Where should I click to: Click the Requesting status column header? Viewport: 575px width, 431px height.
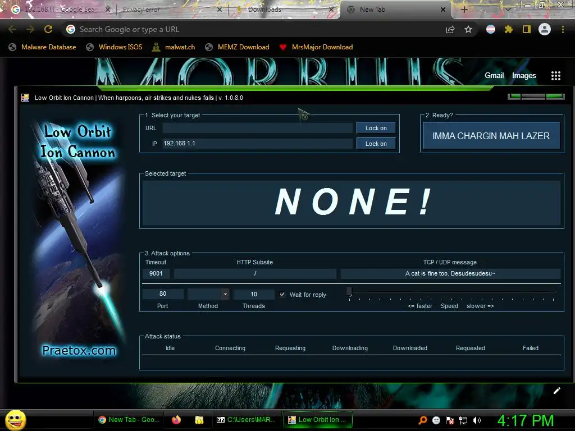tap(290, 348)
